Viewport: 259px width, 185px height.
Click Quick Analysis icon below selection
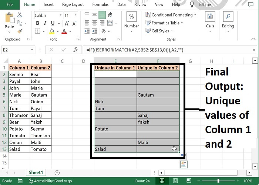pos(184,164)
